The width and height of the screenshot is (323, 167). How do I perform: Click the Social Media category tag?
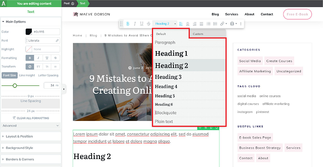pos(250,61)
